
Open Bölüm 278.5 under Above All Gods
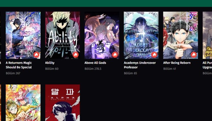(93, 69)
